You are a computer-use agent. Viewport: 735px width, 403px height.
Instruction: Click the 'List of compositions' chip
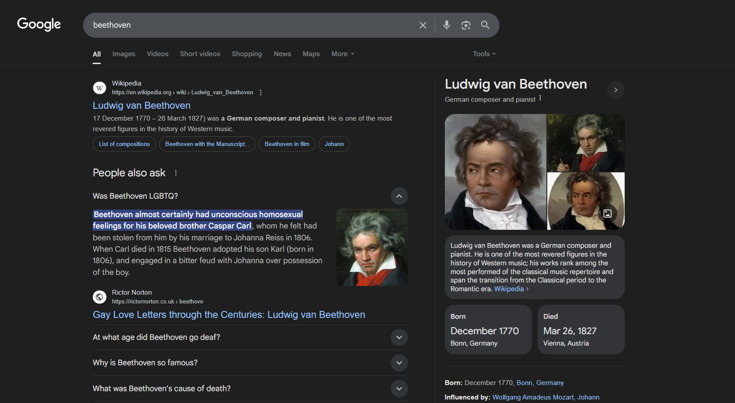[124, 144]
